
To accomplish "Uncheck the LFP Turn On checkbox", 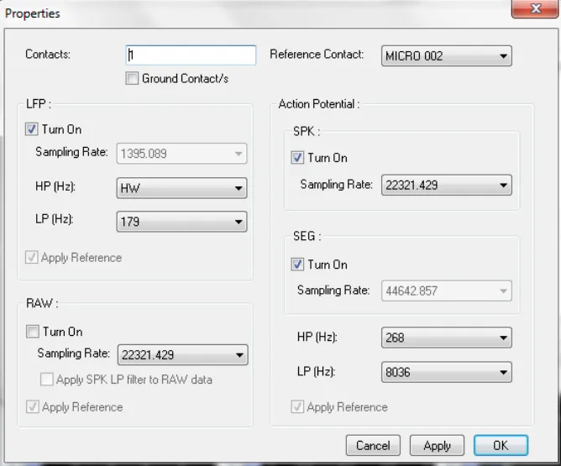I will point(33,130).
